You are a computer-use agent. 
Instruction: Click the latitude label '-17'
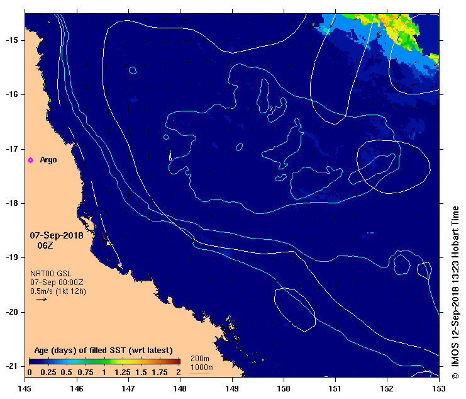click(11, 149)
